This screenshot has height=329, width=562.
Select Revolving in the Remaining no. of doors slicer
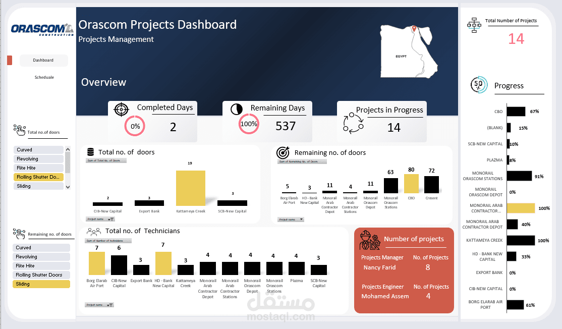[x=41, y=257]
